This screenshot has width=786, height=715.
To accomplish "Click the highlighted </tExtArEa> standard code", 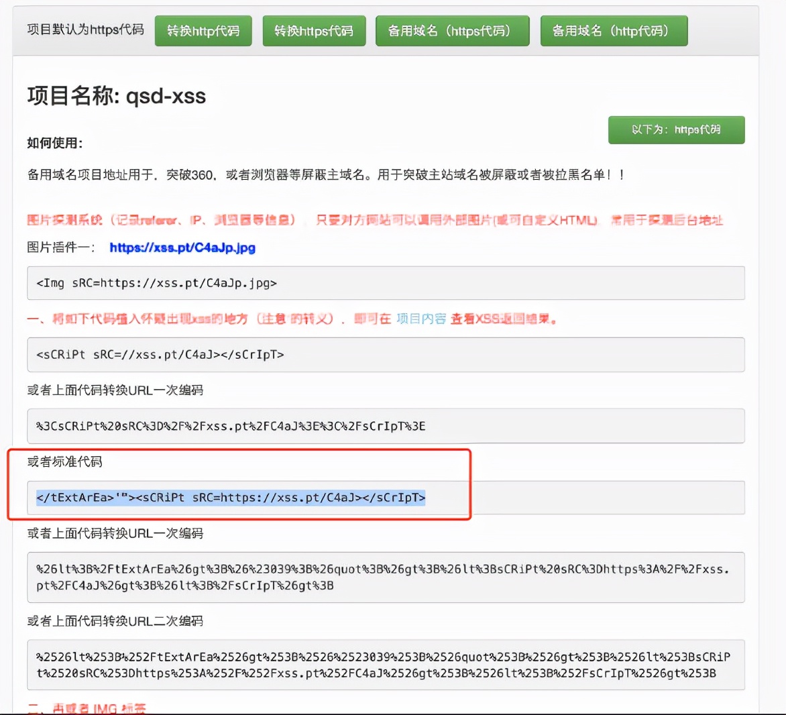I will tap(231, 498).
